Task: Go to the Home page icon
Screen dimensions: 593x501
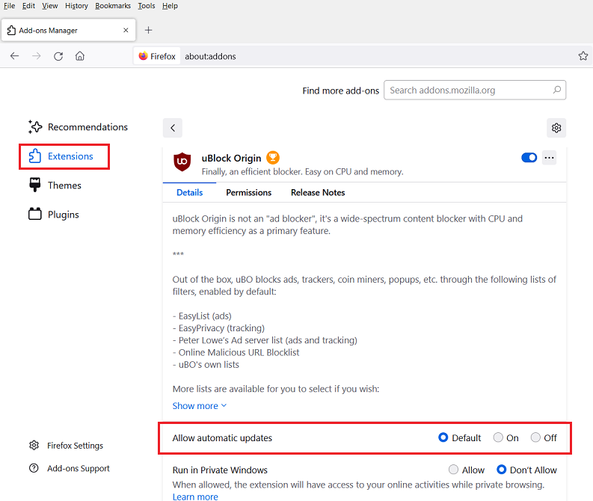Action: 80,56
